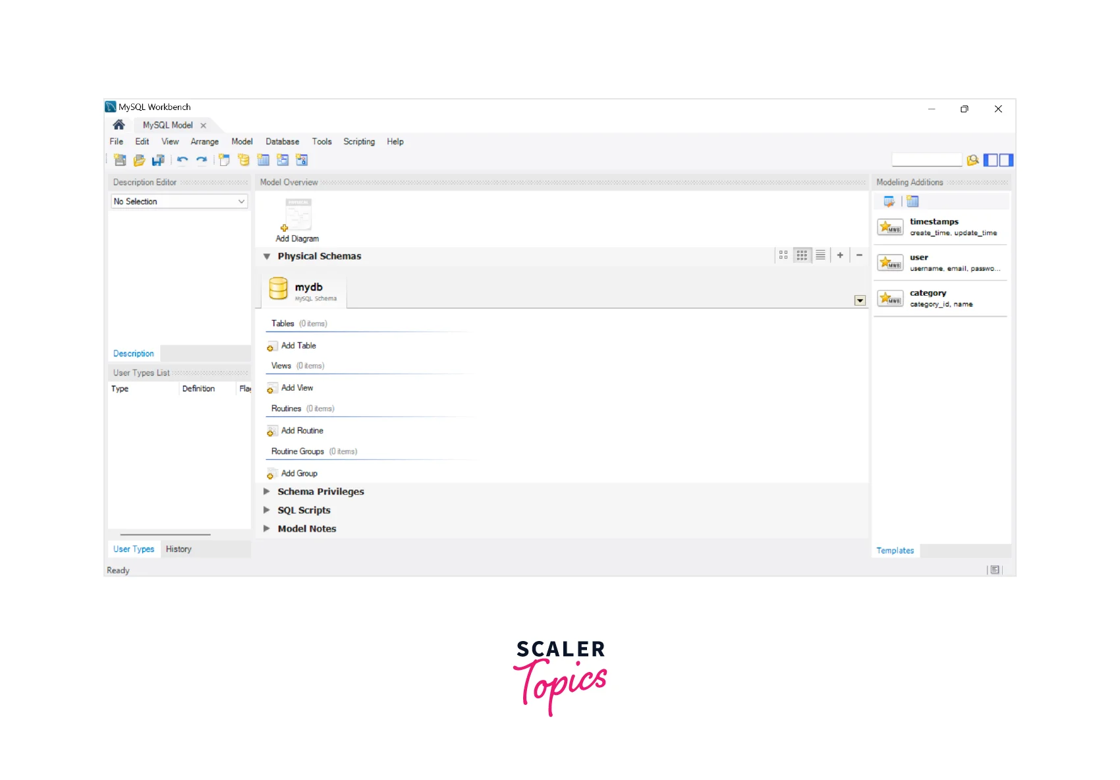
Task: Click the new schema database icon
Action: tap(244, 160)
